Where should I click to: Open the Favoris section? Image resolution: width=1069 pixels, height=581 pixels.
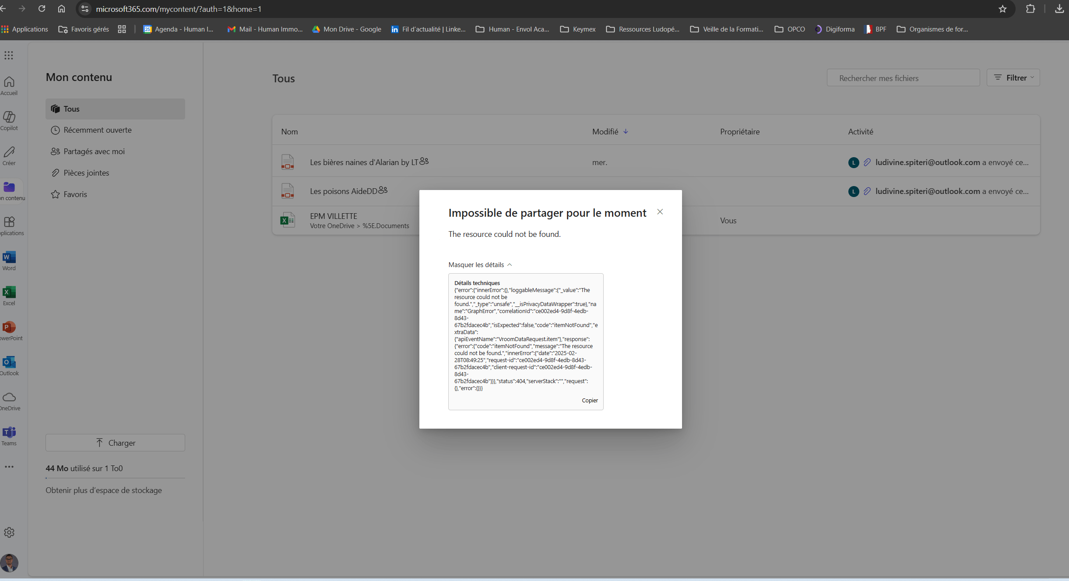coord(75,194)
